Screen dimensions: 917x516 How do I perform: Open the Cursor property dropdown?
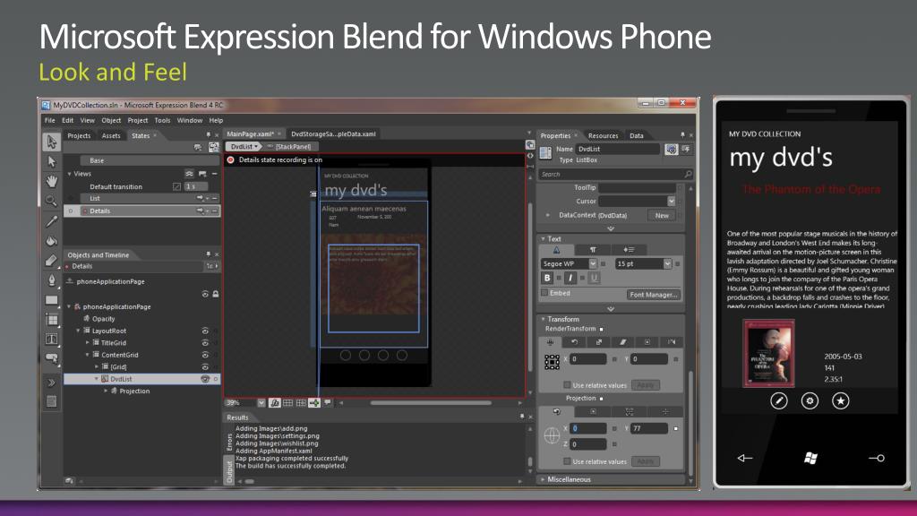coord(671,202)
